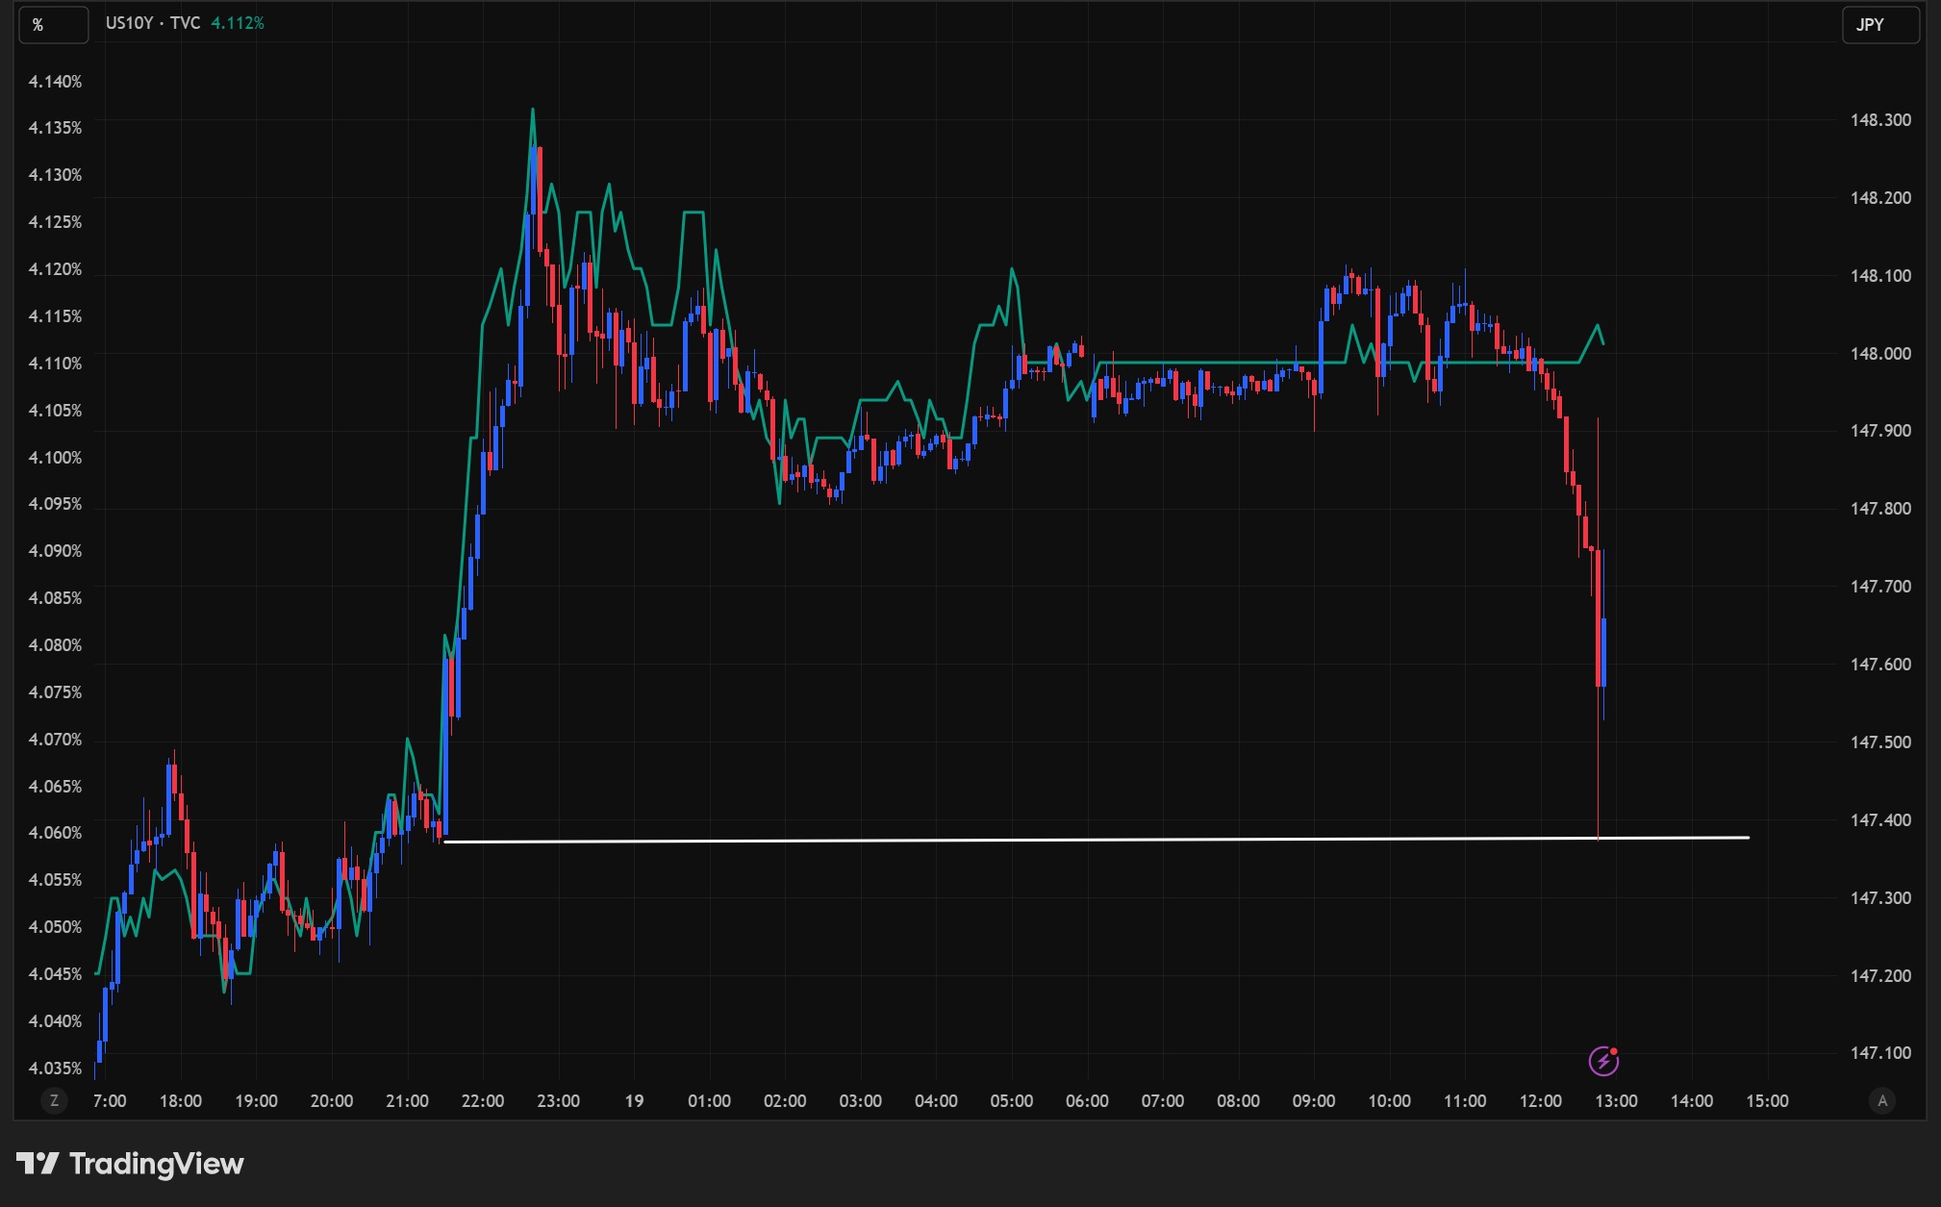The height and width of the screenshot is (1207, 1941).
Task: Click the 13:00 time axis label
Action: click(1616, 1100)
